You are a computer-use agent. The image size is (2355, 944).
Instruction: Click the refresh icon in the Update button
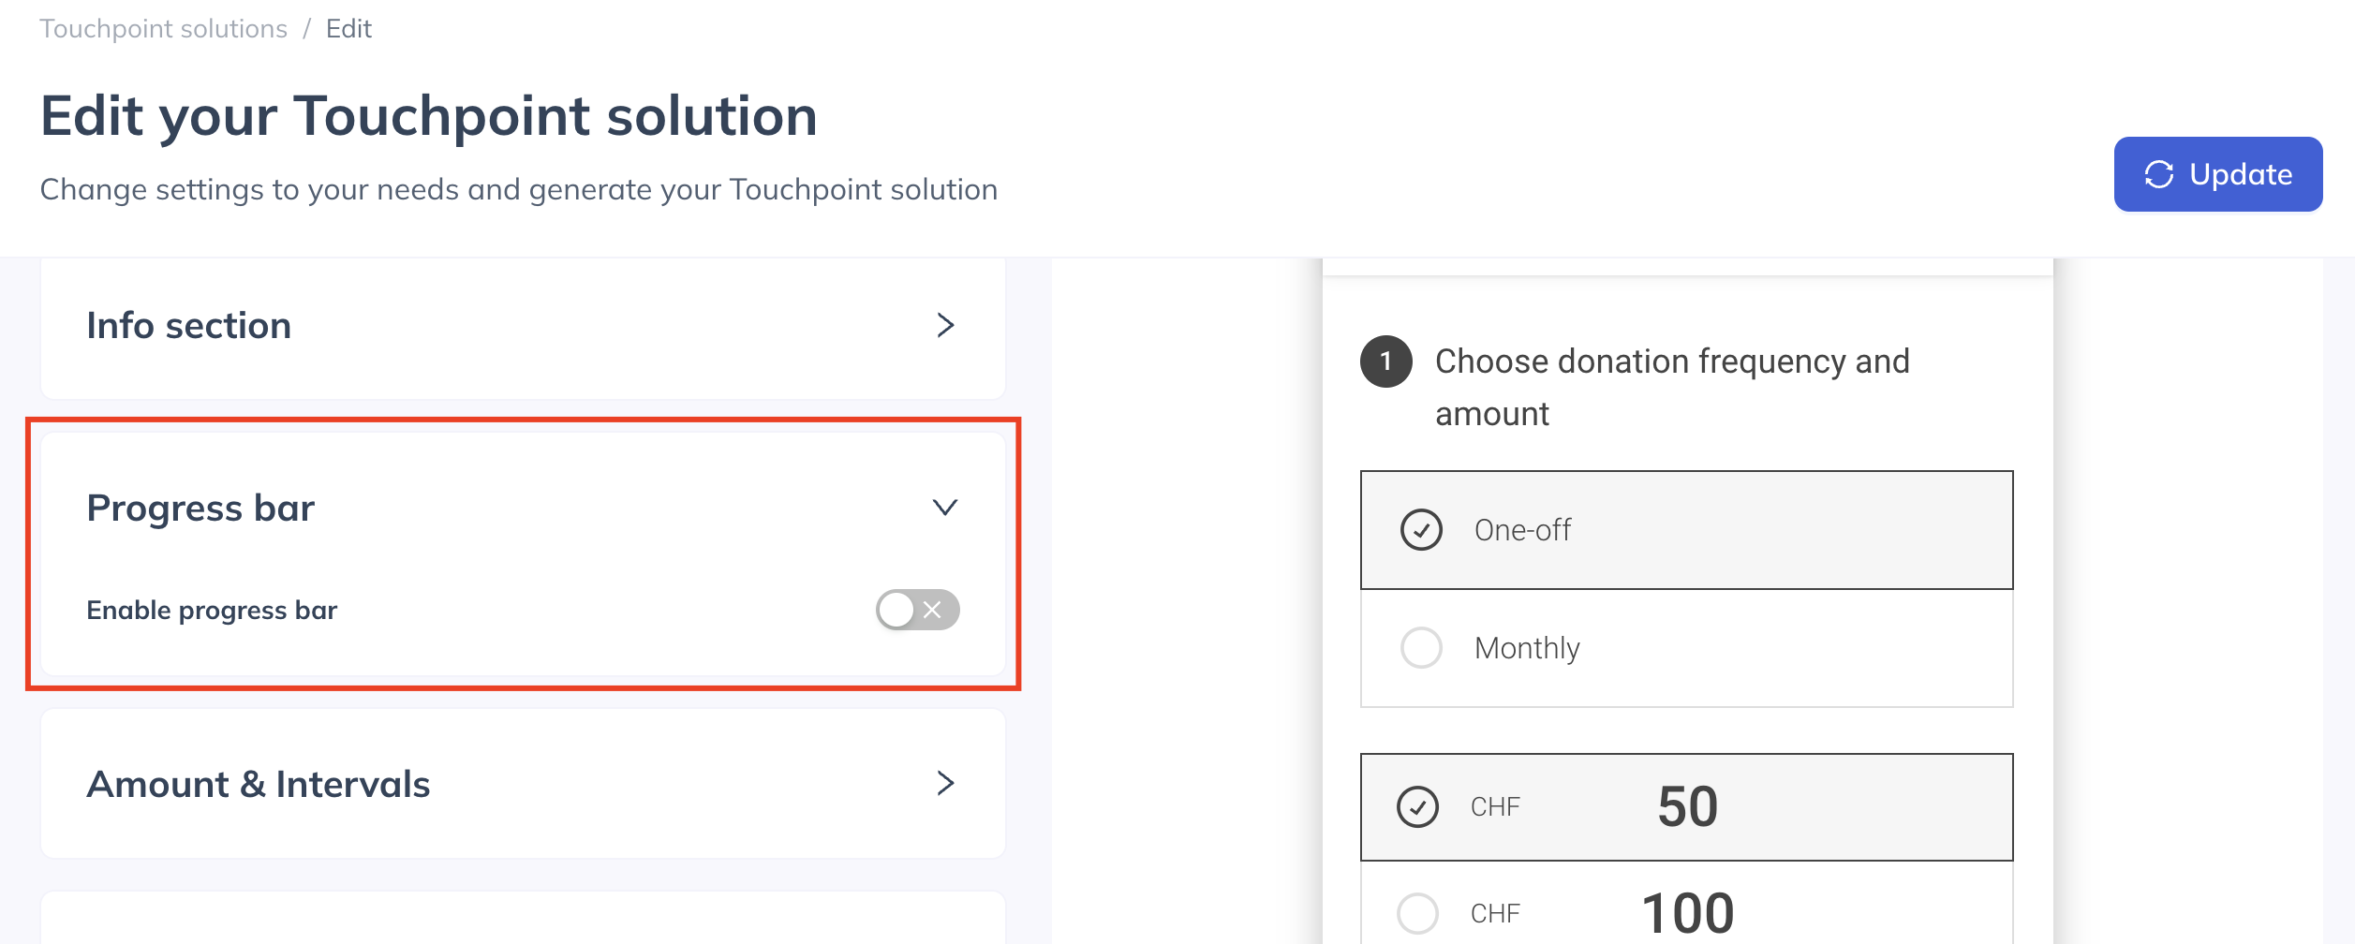[x=2159, y=174]
